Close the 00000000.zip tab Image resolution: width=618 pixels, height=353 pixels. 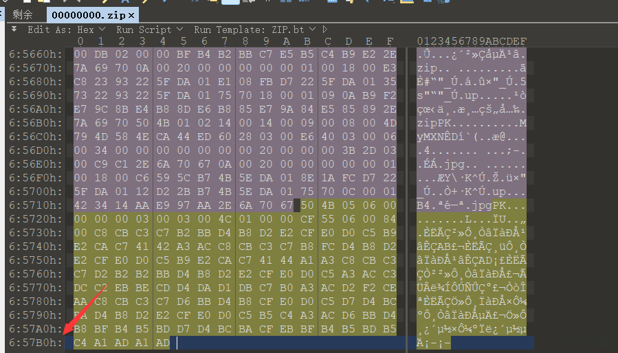click(x=131, y=15)
